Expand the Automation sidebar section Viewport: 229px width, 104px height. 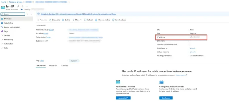coord(2,44)
